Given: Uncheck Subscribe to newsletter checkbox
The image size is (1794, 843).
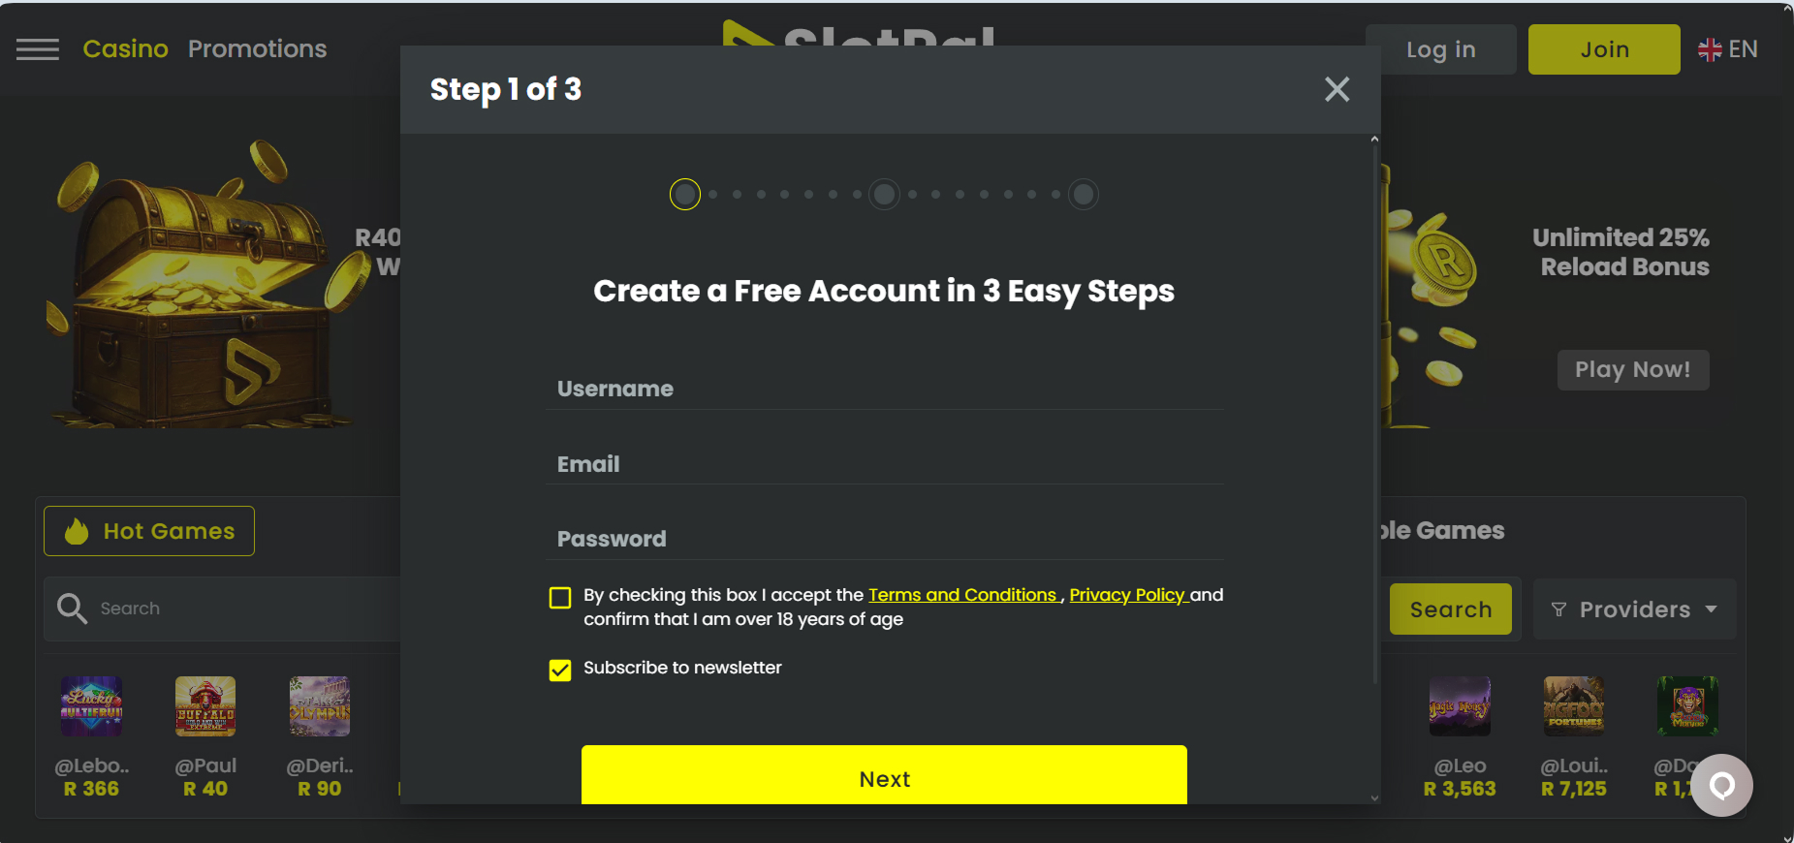Looking at the screenshot, I should tap(560, 670).
